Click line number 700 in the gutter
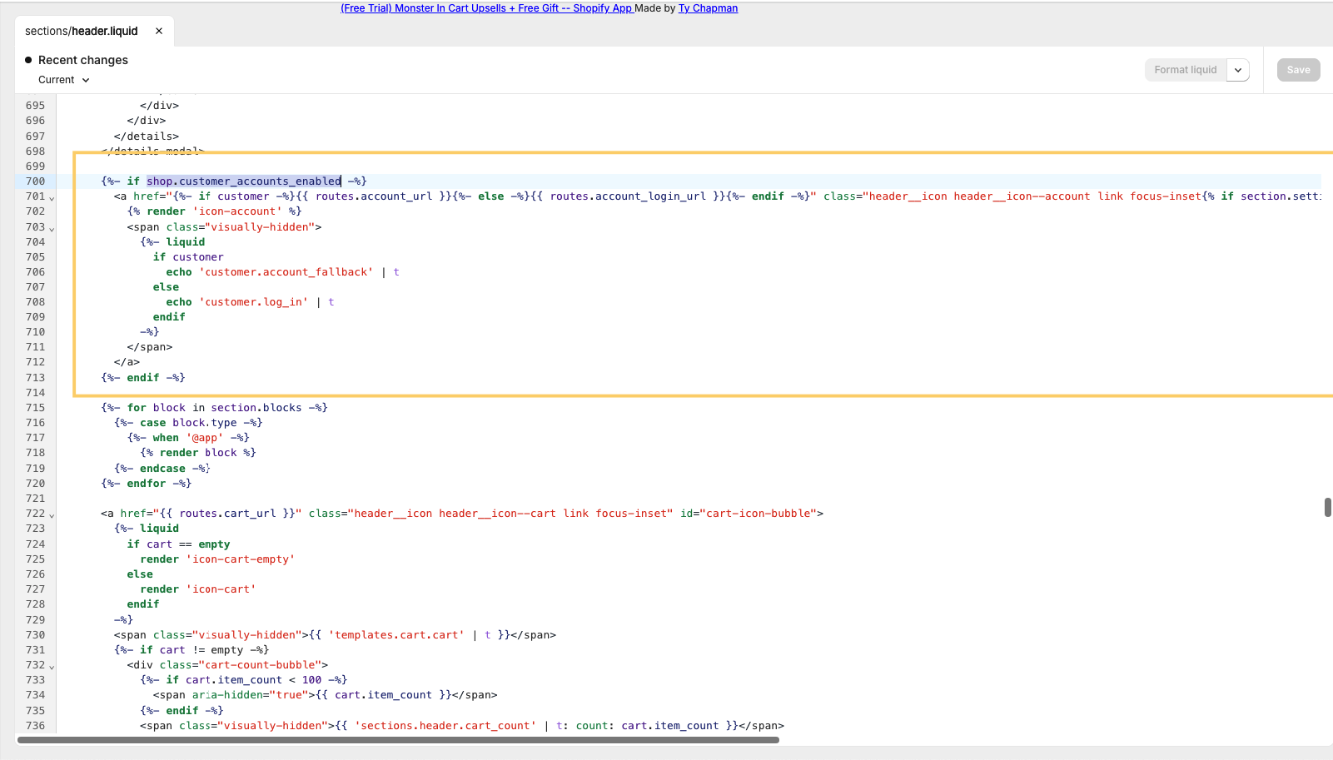The width and height of the screenshot is (1333, 760). coord(35,181)
